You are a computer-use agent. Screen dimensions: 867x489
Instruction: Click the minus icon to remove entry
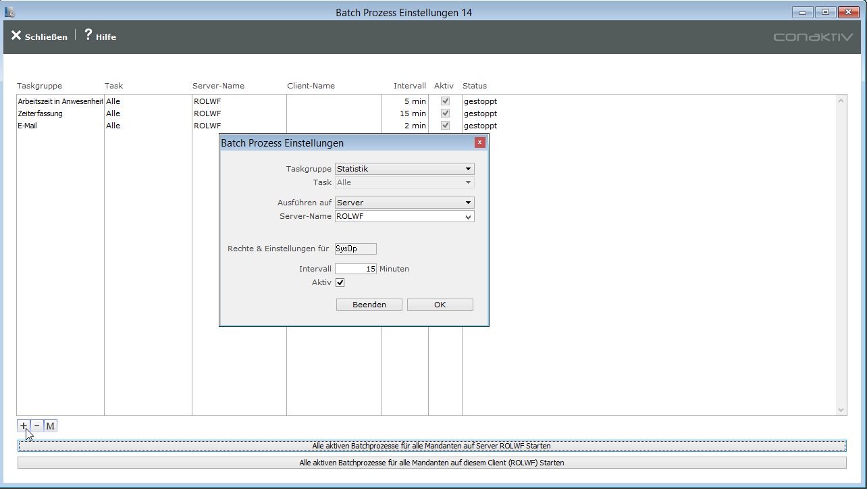point(36,426)
